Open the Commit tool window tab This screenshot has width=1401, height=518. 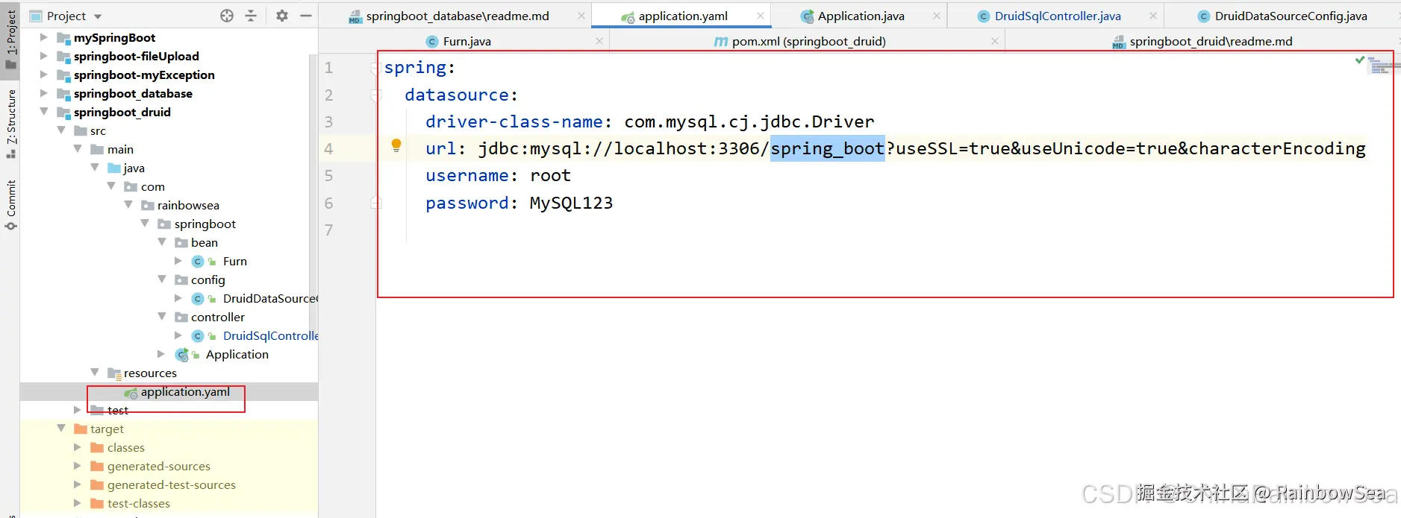[x=10, y=205]
